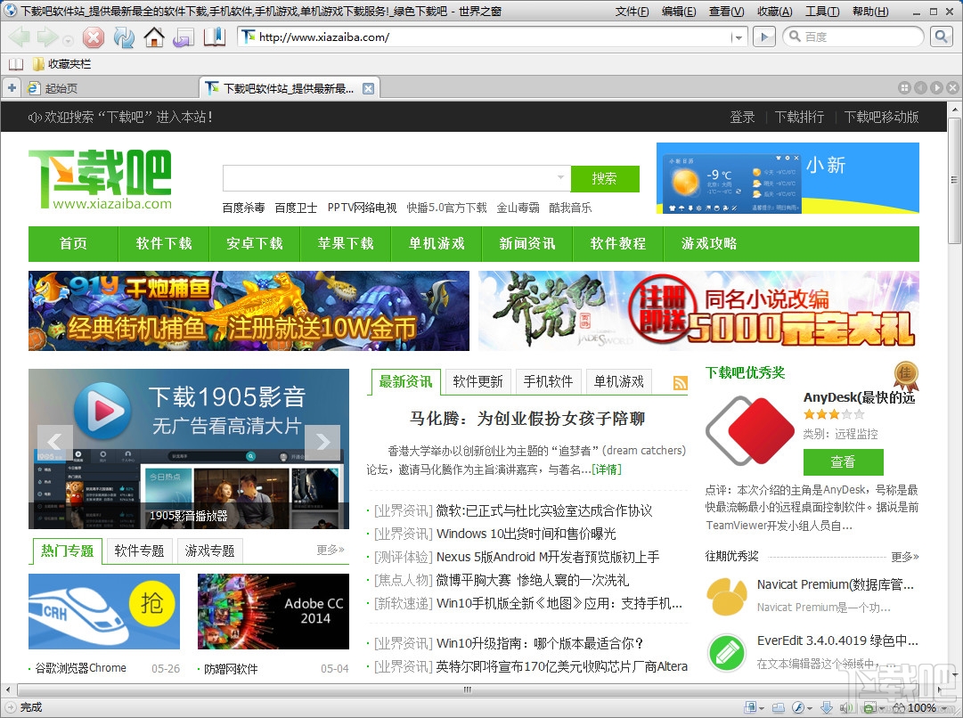This screenshot has width=963, height=718.
Task: Open 安卓下载 in green navigation bar
Action: pyautogui.click(x=254, y=244)
